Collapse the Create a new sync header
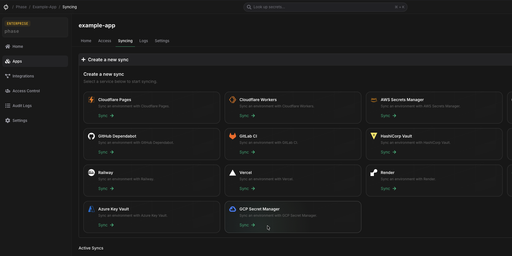This screenshot has width=512, height=256. [x=295, y=60]
